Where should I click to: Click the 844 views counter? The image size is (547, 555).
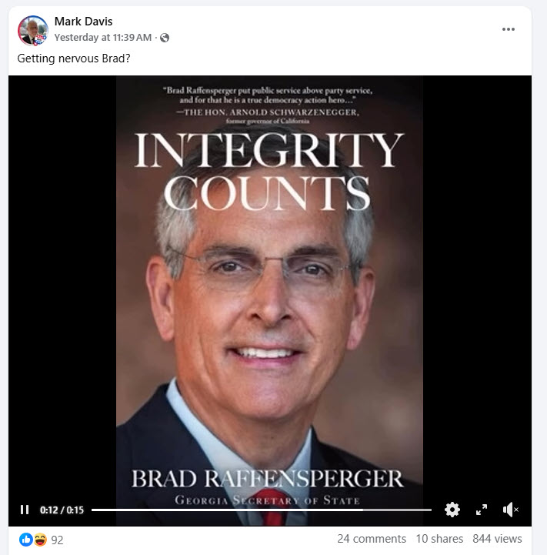click(497, 539)
